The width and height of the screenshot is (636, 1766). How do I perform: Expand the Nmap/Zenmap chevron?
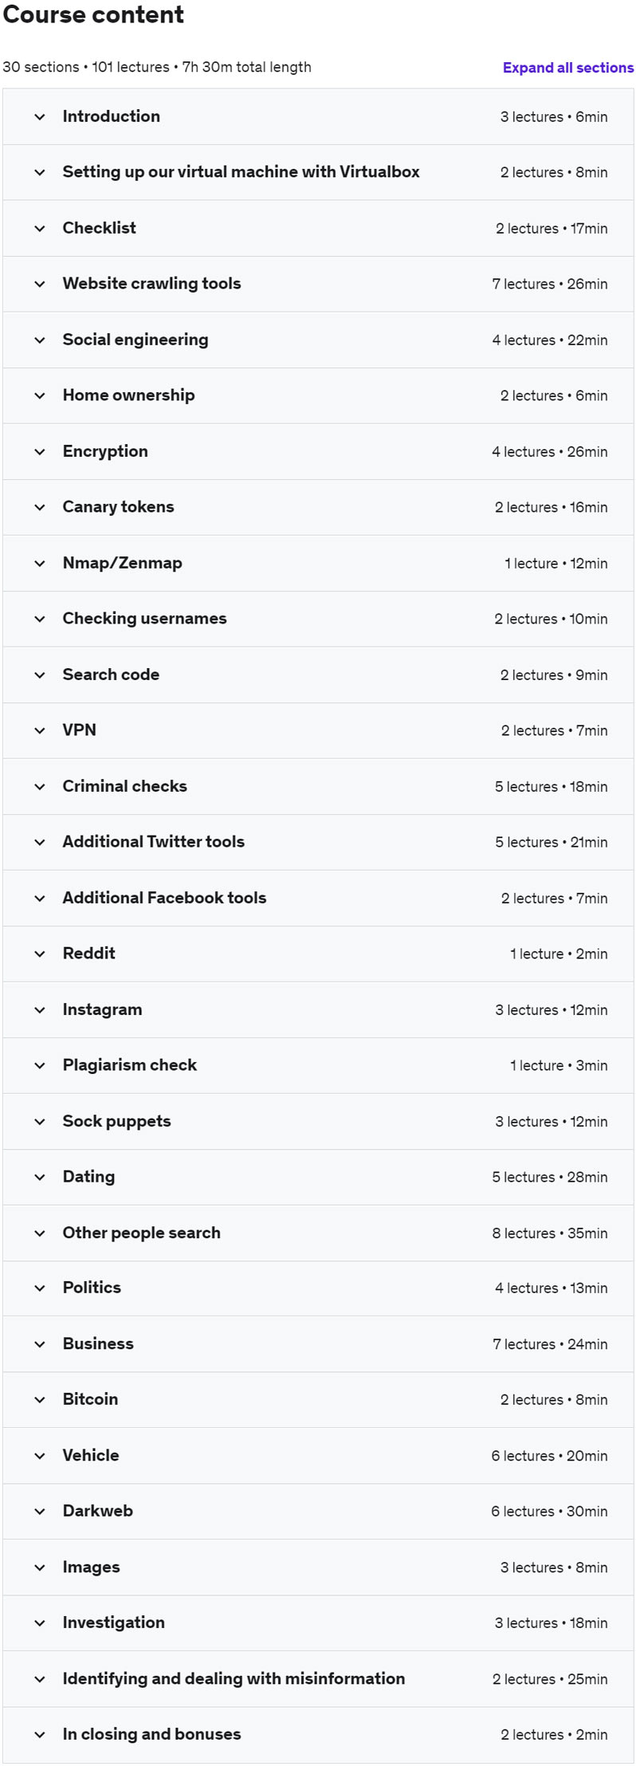click(x=40, y=563)
